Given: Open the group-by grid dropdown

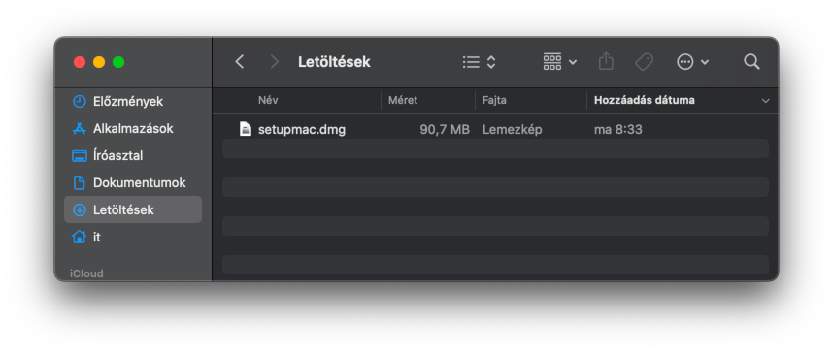Looking at the screenshot, I should pos(560,62).
